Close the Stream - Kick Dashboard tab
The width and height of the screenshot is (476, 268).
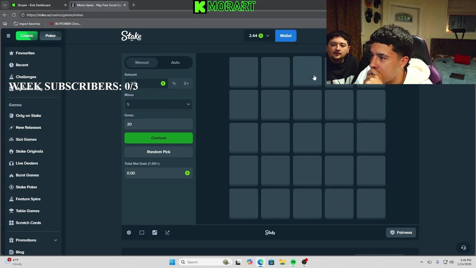coord(65,5)
